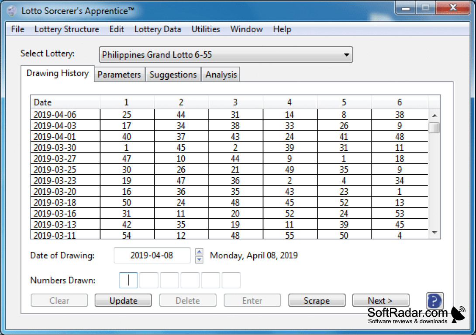
Task: Open the File menu
Action: coord(17,29)
